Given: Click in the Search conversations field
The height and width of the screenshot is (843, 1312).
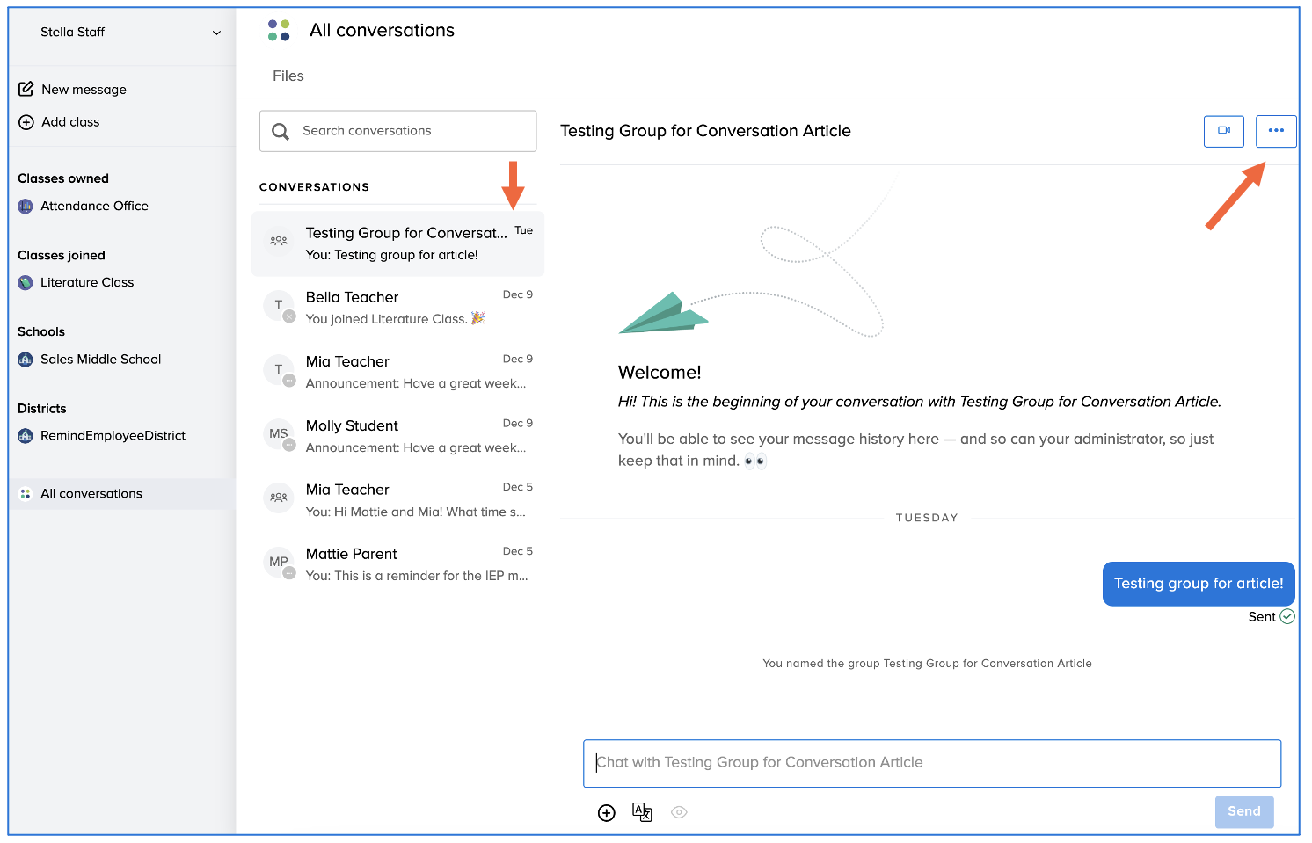Looking at the screenshot, I should pos(413,131).
